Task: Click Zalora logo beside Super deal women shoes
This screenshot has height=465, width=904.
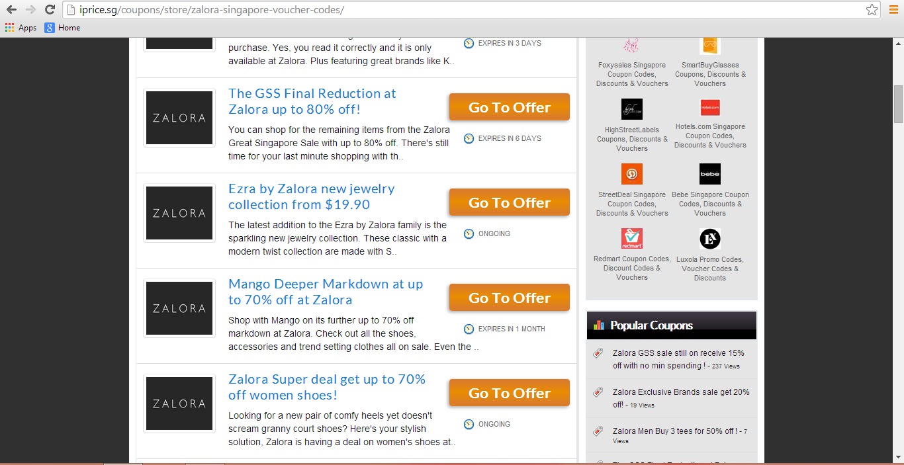Action: tap(179, 403)
